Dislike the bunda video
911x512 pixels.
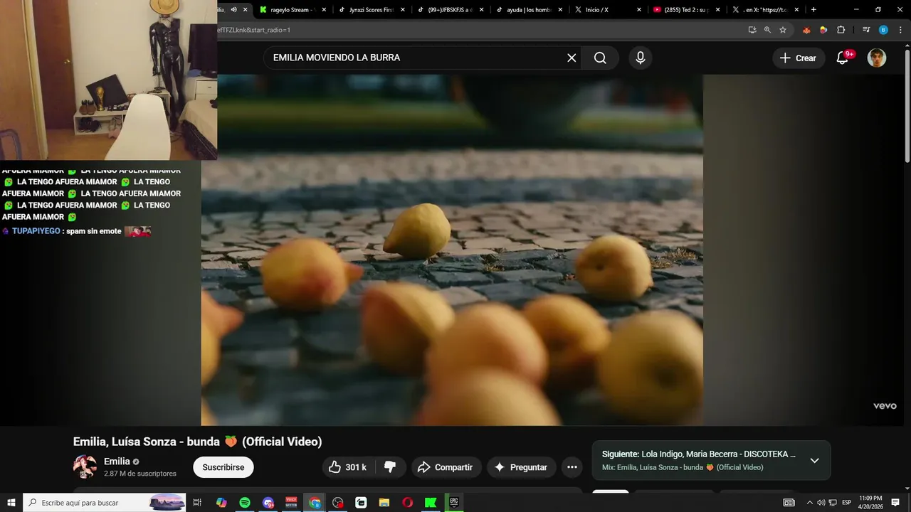(390, 467)
